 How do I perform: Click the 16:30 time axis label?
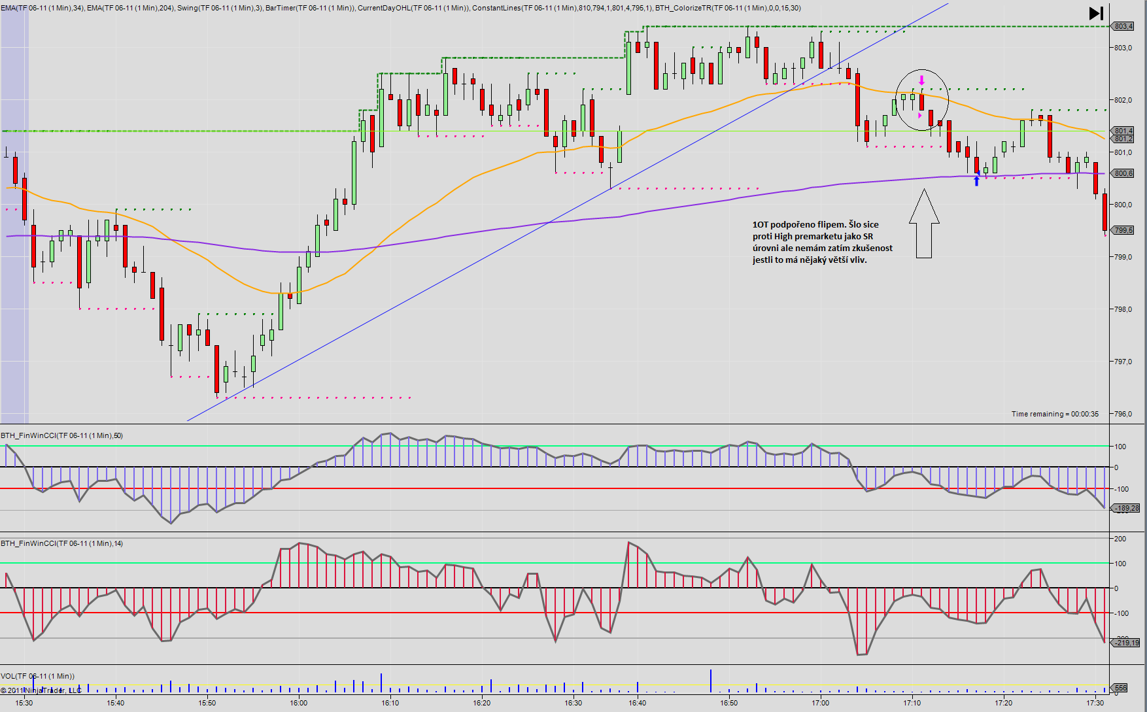pyautogui.click(x=573, y=703)
